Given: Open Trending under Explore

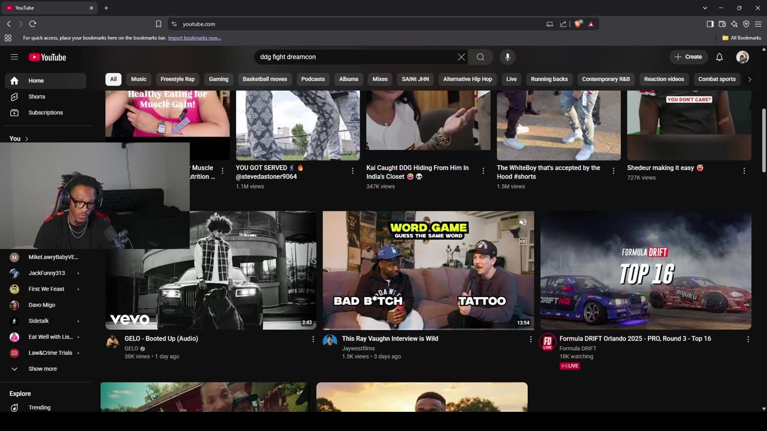Looking at the screenshot, I should point(46,408).
